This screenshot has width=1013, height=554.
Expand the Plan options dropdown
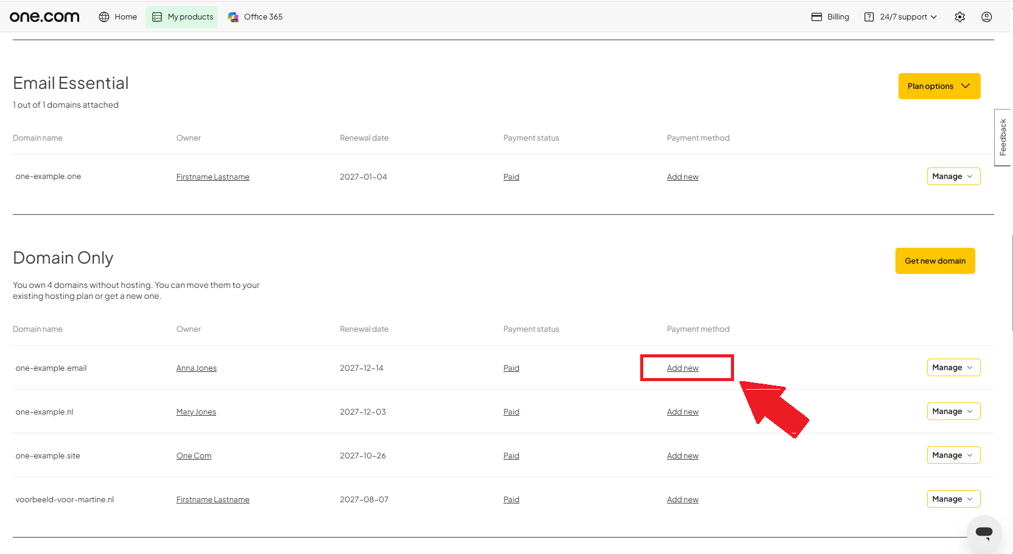pyautogui.click(x=939, y=86)
